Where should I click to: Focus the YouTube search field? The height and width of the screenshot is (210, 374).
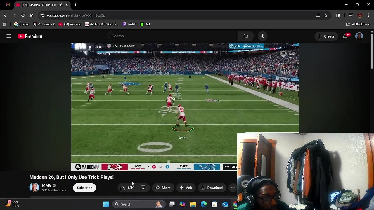(x=173, y=36)
